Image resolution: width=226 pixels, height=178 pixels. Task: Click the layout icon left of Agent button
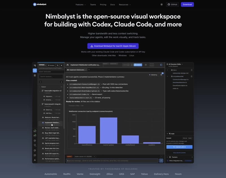coord(132,65)
